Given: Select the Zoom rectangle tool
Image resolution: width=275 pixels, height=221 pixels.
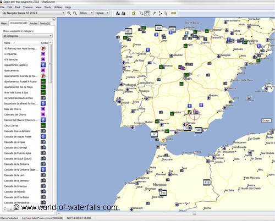Looking at the screenshot, I should pos(141,13).
